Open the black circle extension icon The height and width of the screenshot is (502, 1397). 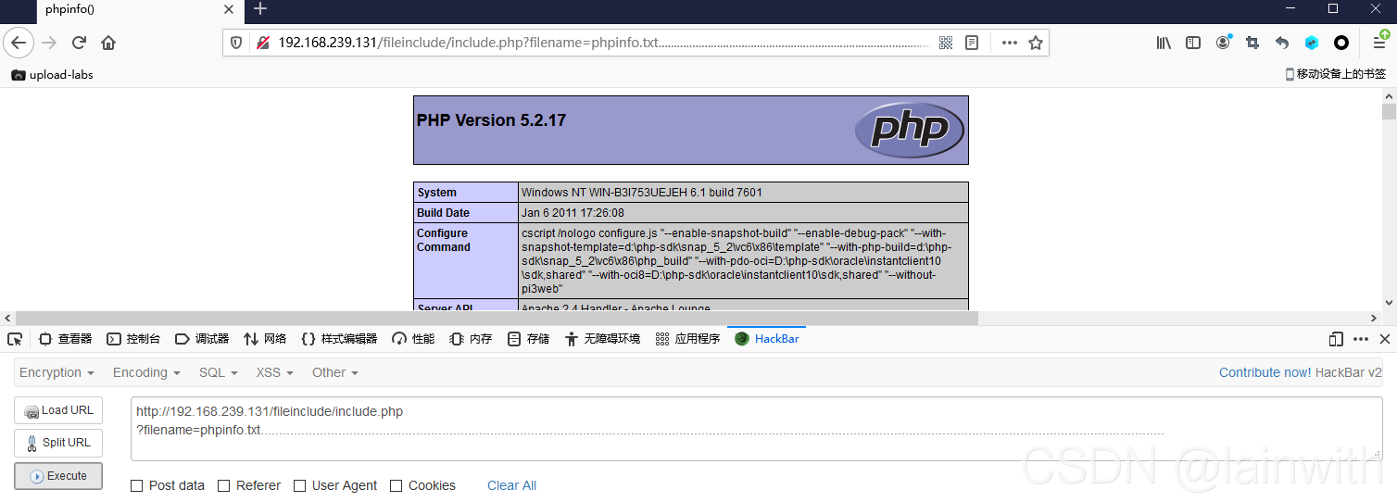1340,43
